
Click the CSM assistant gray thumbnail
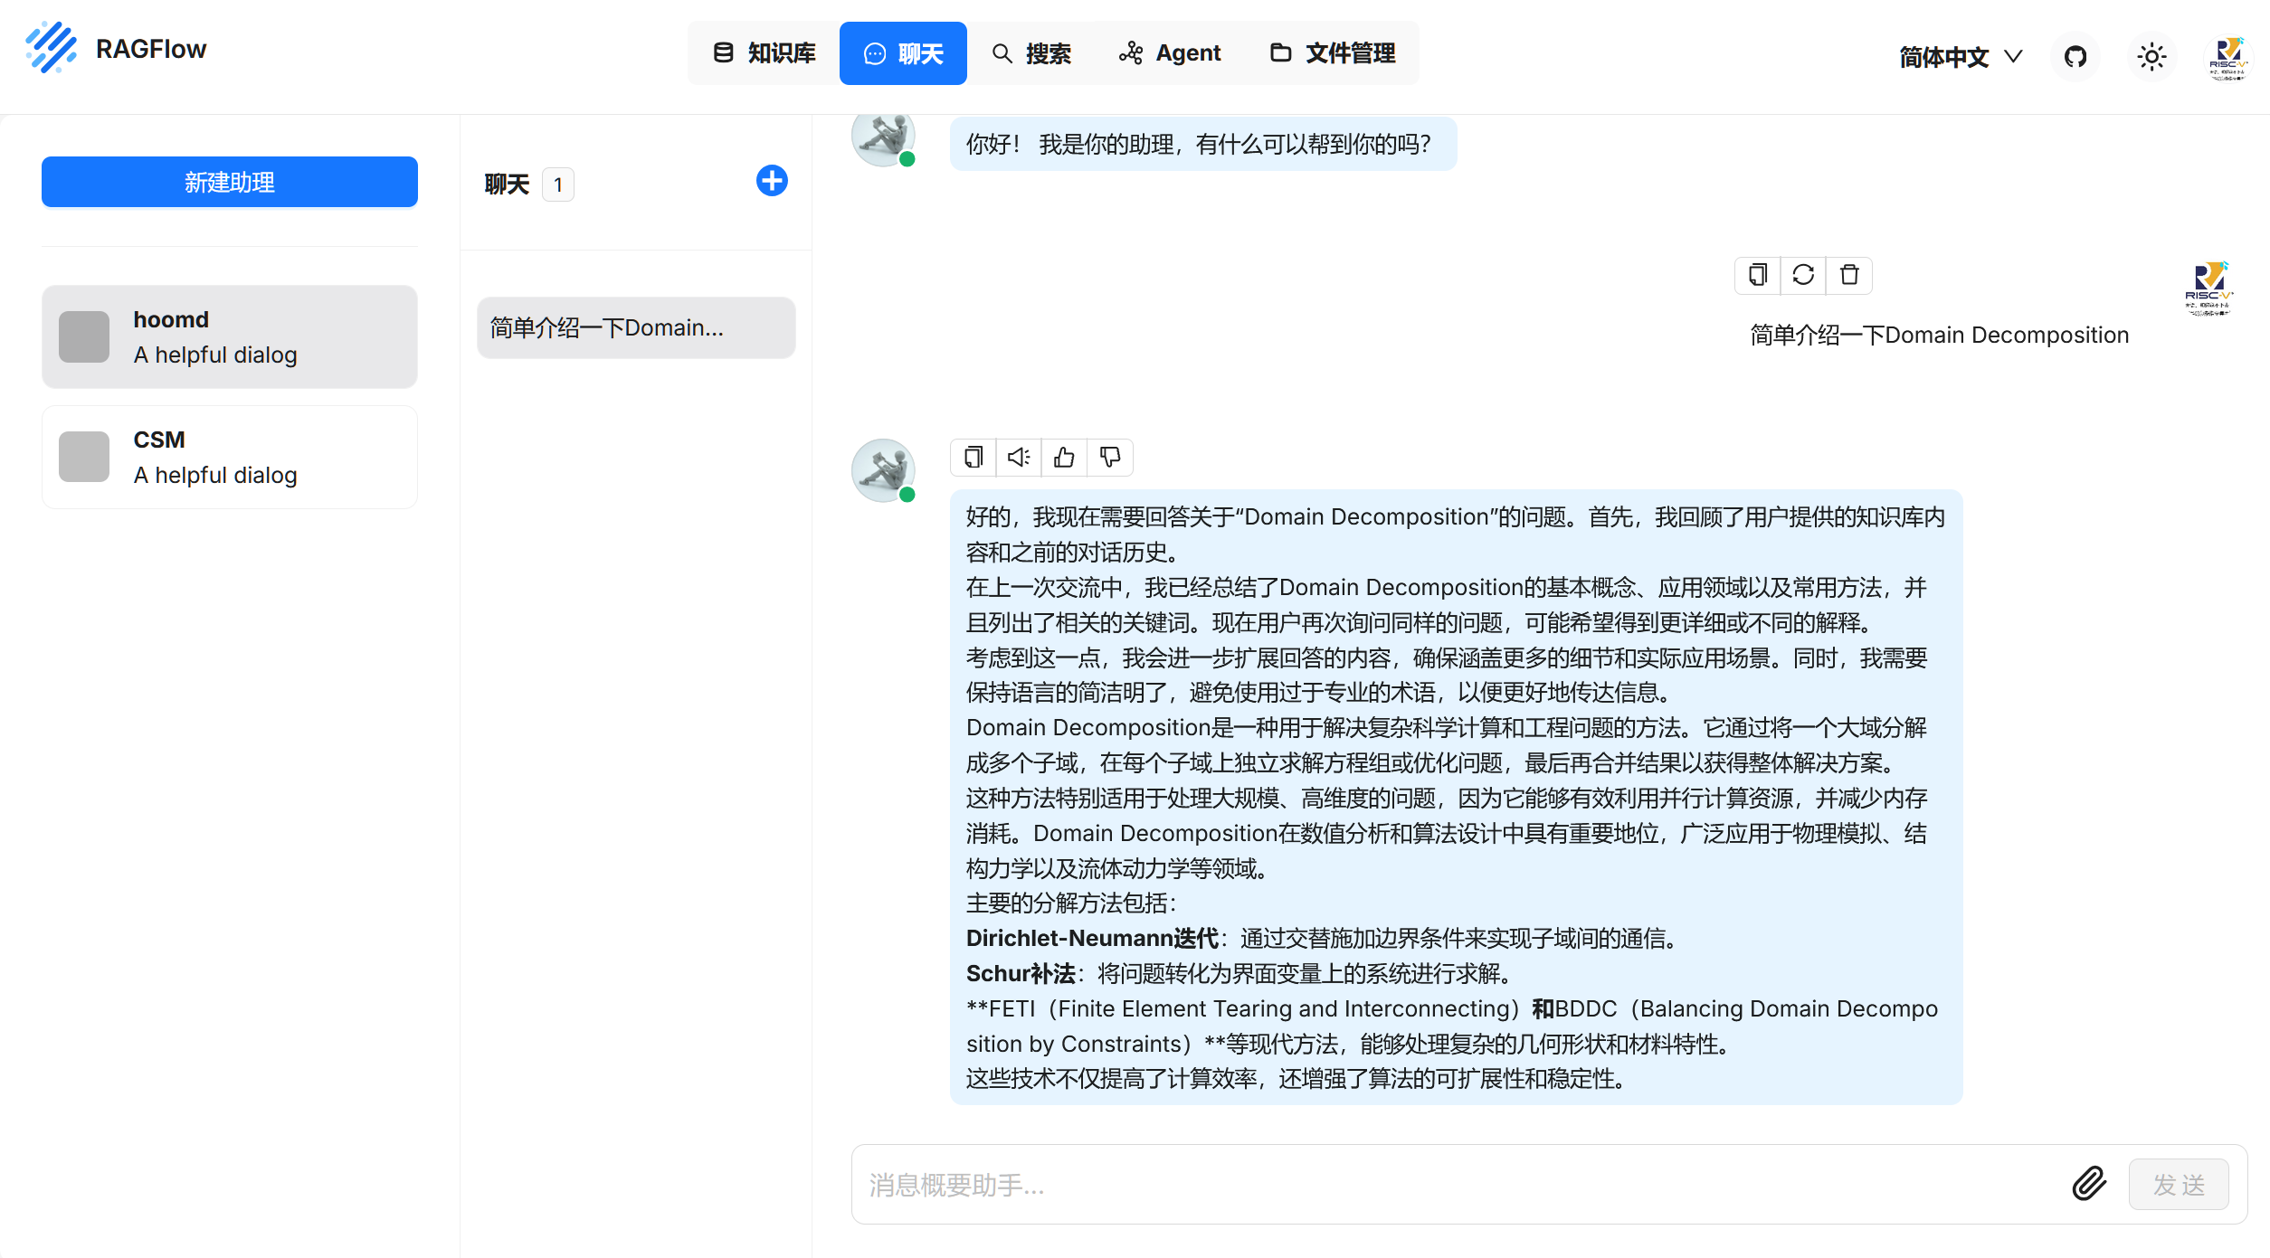coord(84,457)
